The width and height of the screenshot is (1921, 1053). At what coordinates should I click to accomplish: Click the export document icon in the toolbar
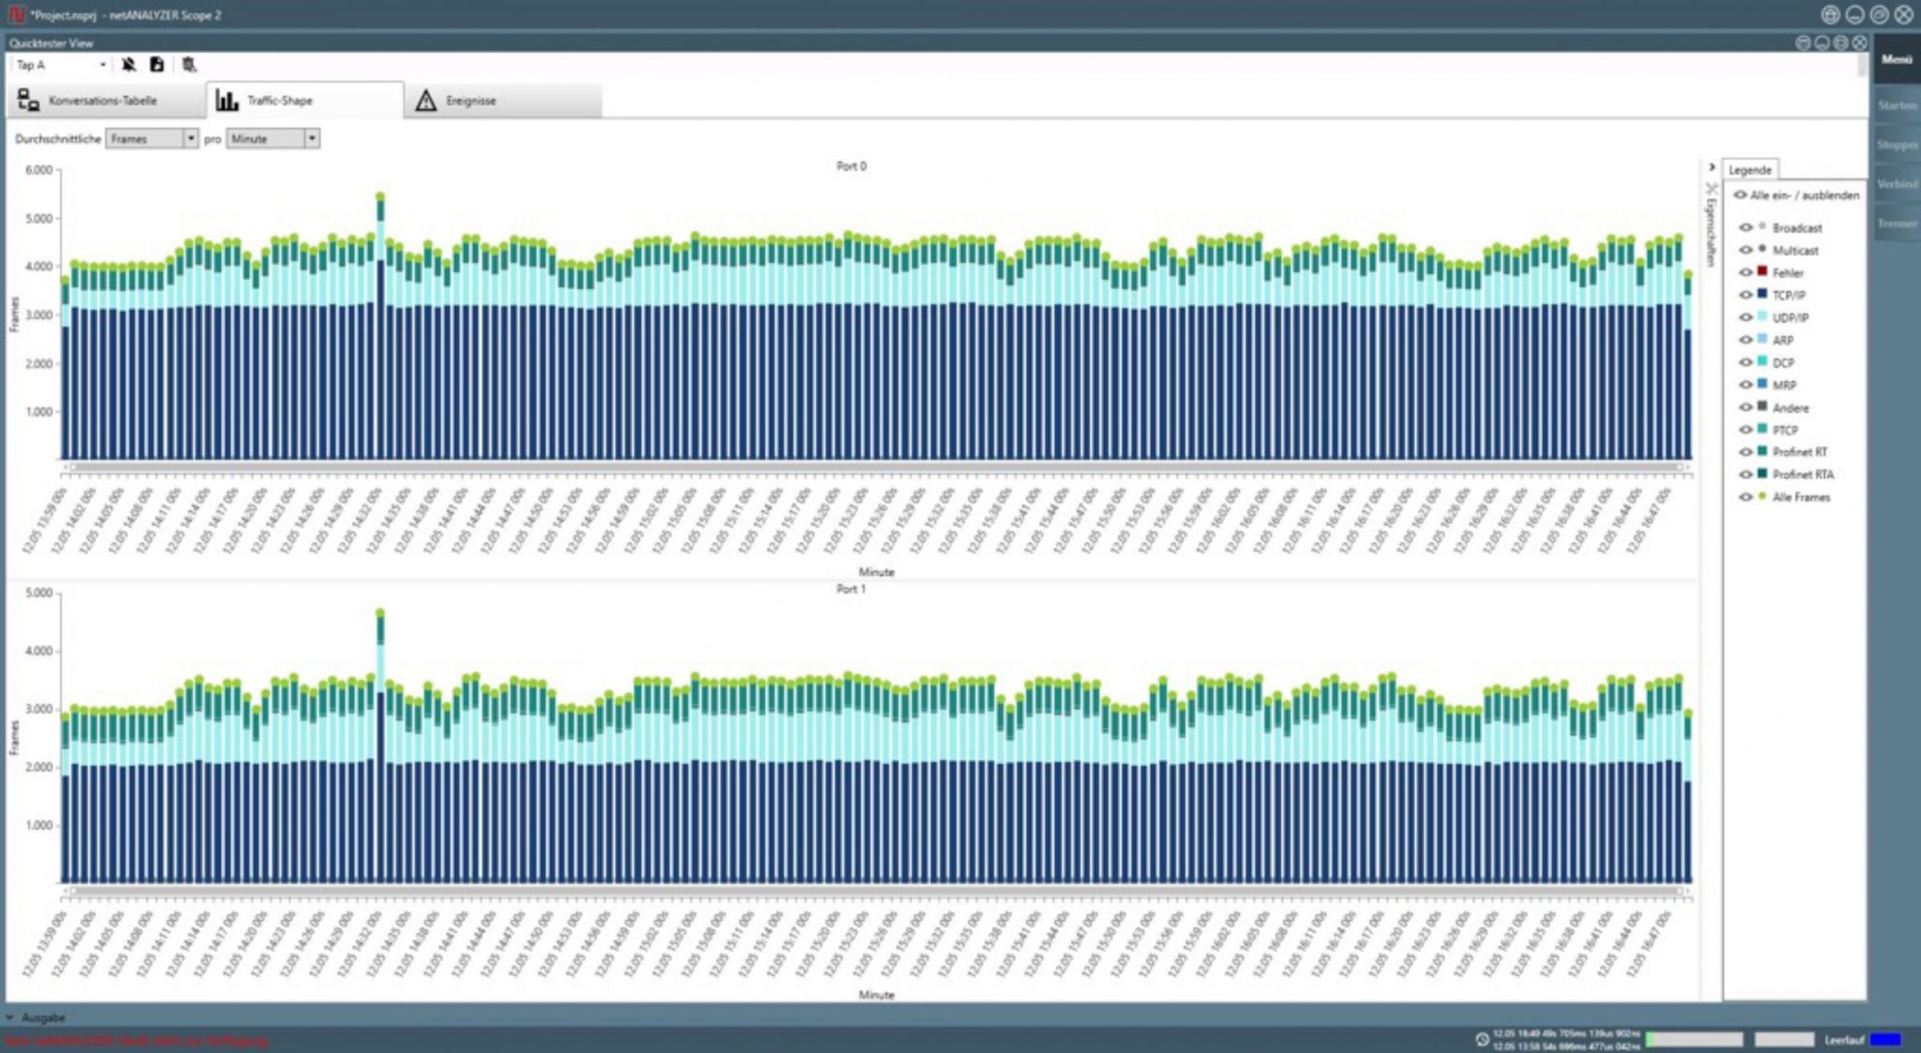pos(158,65)
